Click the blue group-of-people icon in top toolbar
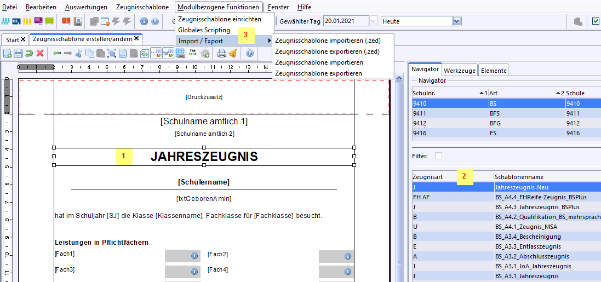Image resolution: width=601 pixels, height=282 pixels. [x=6, y=21]
